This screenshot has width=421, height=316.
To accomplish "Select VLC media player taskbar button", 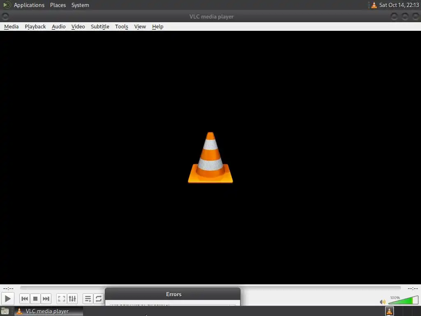I will 49,311.
